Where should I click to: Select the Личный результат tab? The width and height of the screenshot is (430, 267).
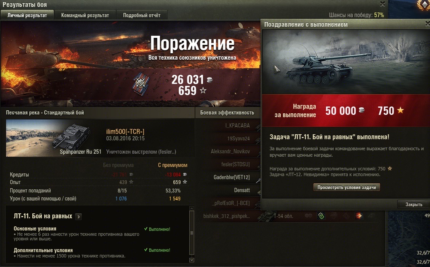(x=27, y=15)
